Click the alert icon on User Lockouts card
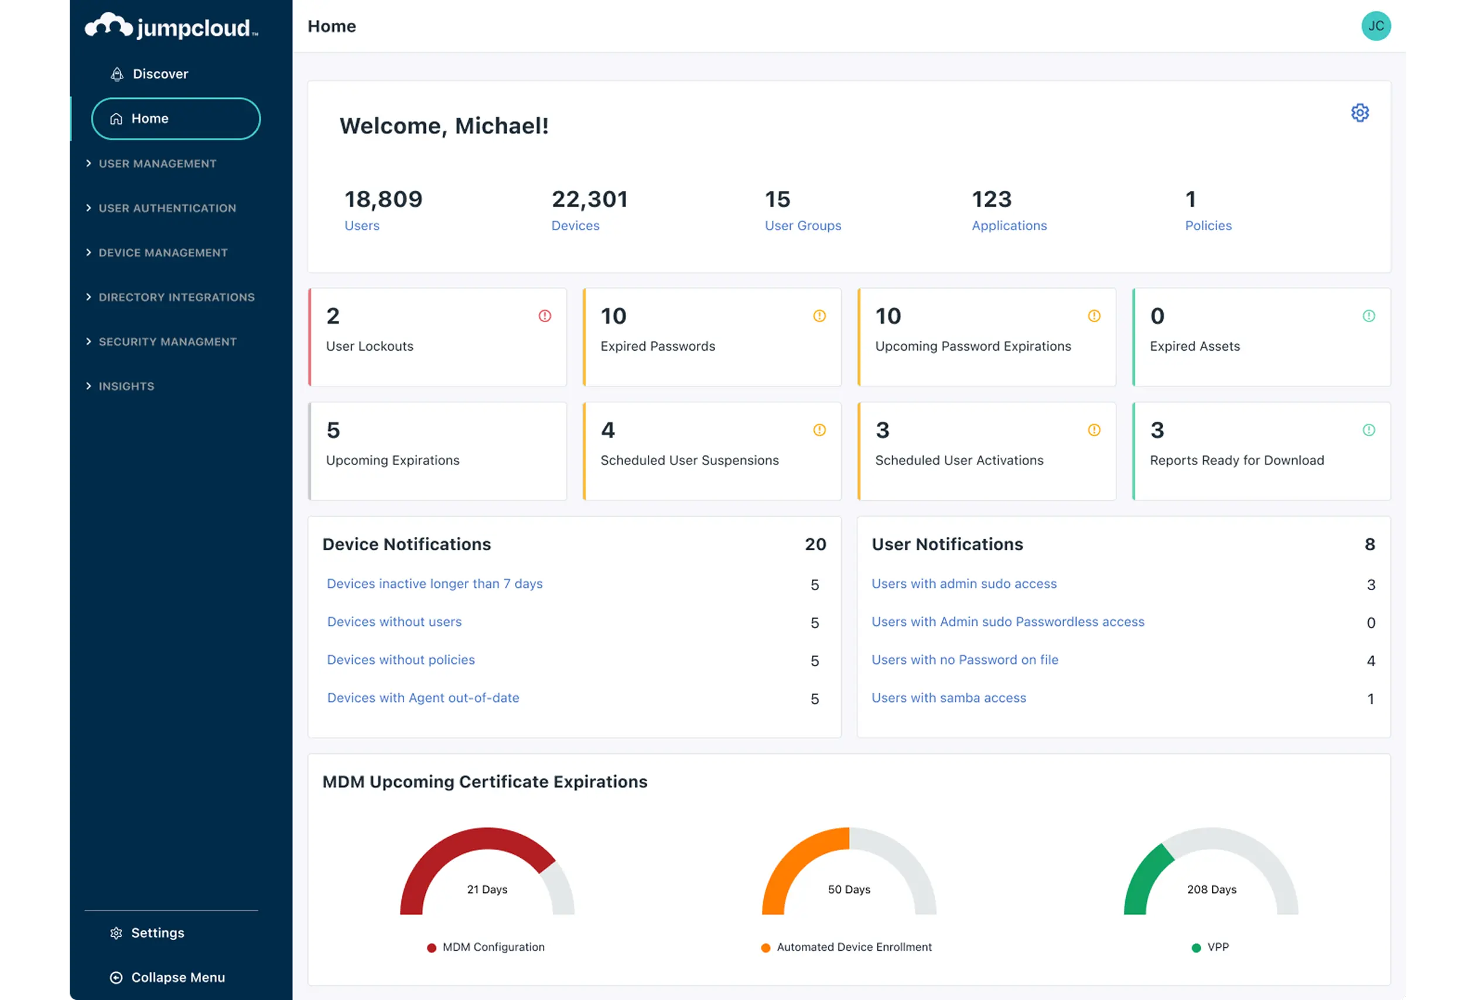This screenshot has width=1476, height=1000. pyautogui.click(x=544, y=316)
